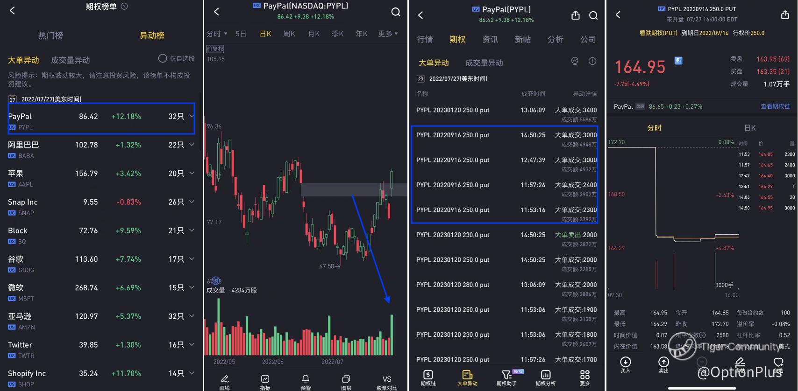Switch to the 热门榜 tab
This screenshot has height=391, width=798.
point(50,35)
